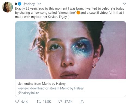Click the 'clementine from Manic by Halsey' title
Viewport: 129px width, 104px height.
point(41,84)
